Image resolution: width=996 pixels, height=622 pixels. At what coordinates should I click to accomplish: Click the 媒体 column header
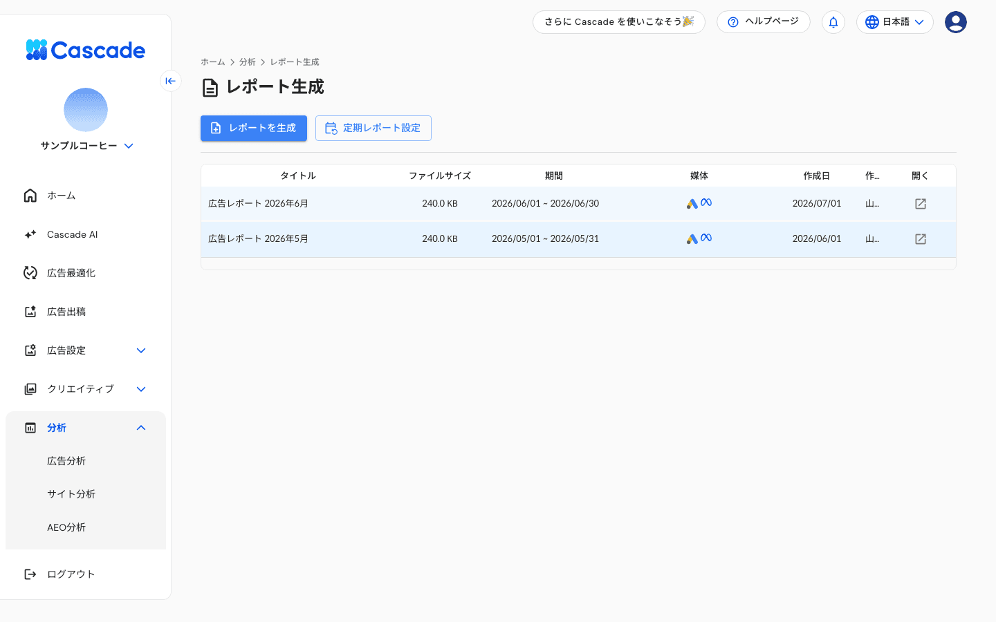[699, 176]
